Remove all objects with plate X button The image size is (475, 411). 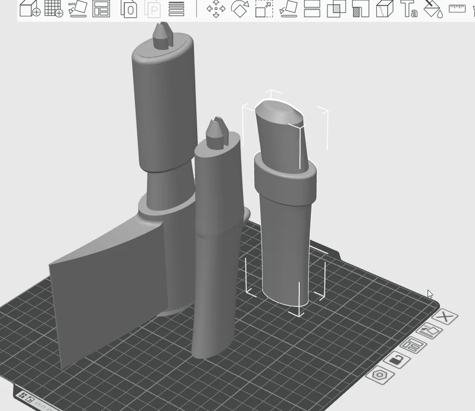tap(446, 317)
